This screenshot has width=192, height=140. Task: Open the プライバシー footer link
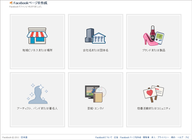[163, 137]
